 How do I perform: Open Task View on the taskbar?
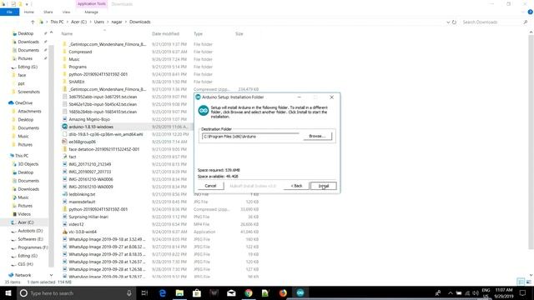click(x=144, y=292)
